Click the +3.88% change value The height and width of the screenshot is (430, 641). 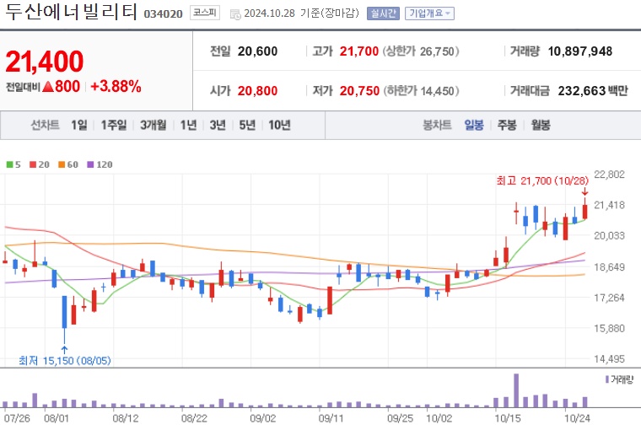pyautogui.click(x=116, y=86)
